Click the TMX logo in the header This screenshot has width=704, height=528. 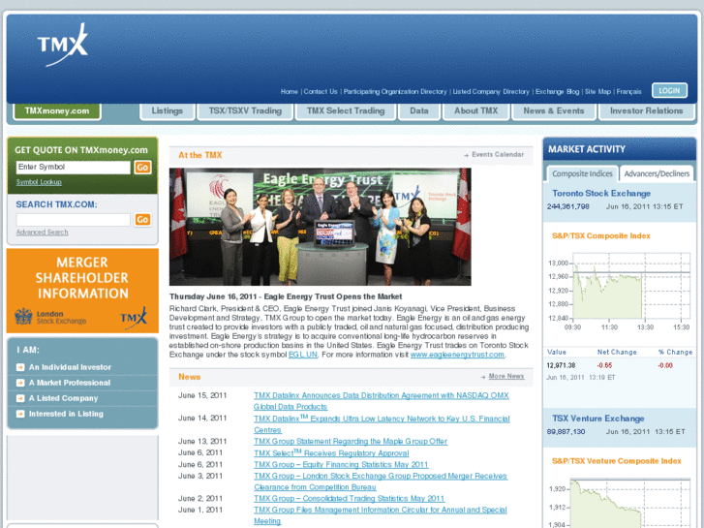pyautogui.click(x=62, y=45)
